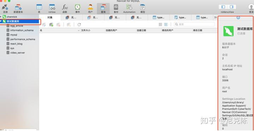Viewport: 254px width, 131px height.
Task: Show more tabs with the >> overflow arrow
Action: (215, 18)
